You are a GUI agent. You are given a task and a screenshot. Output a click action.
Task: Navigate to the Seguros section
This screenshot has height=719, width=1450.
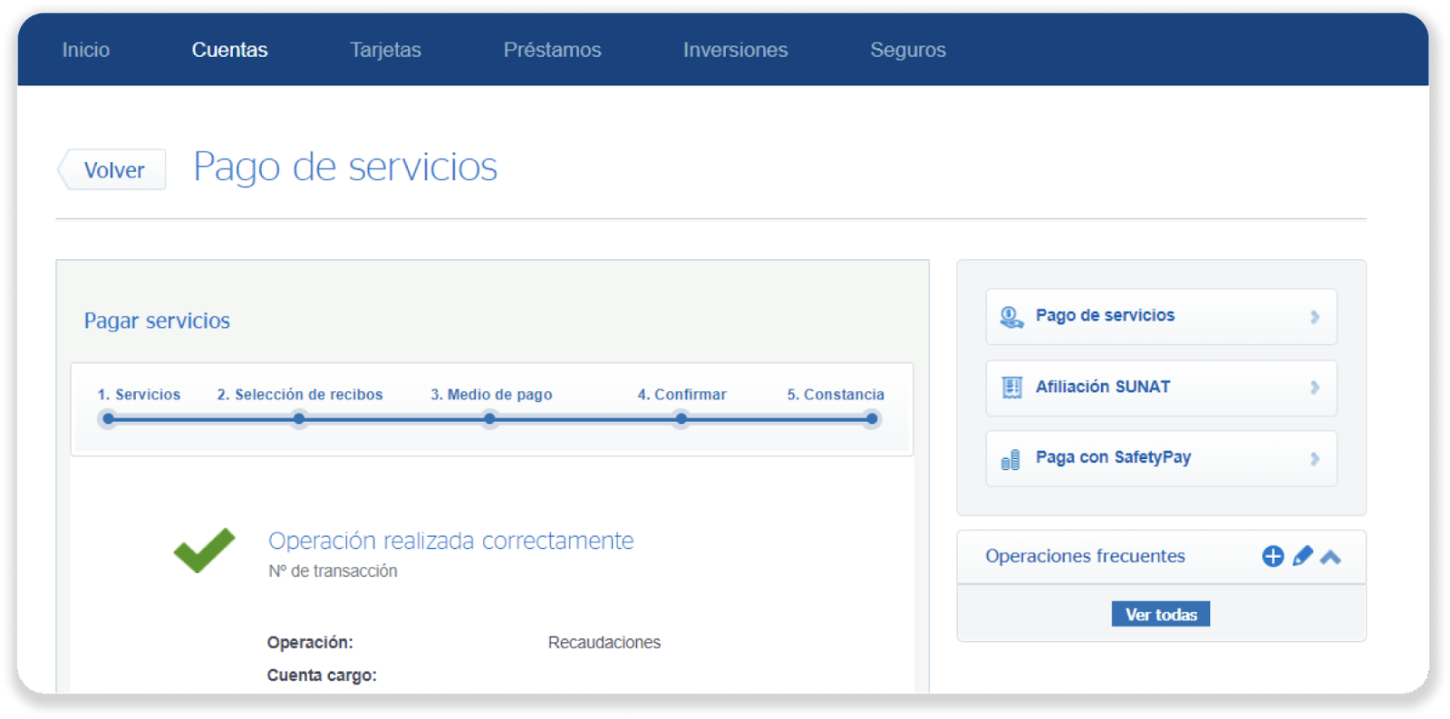(907, 50)
